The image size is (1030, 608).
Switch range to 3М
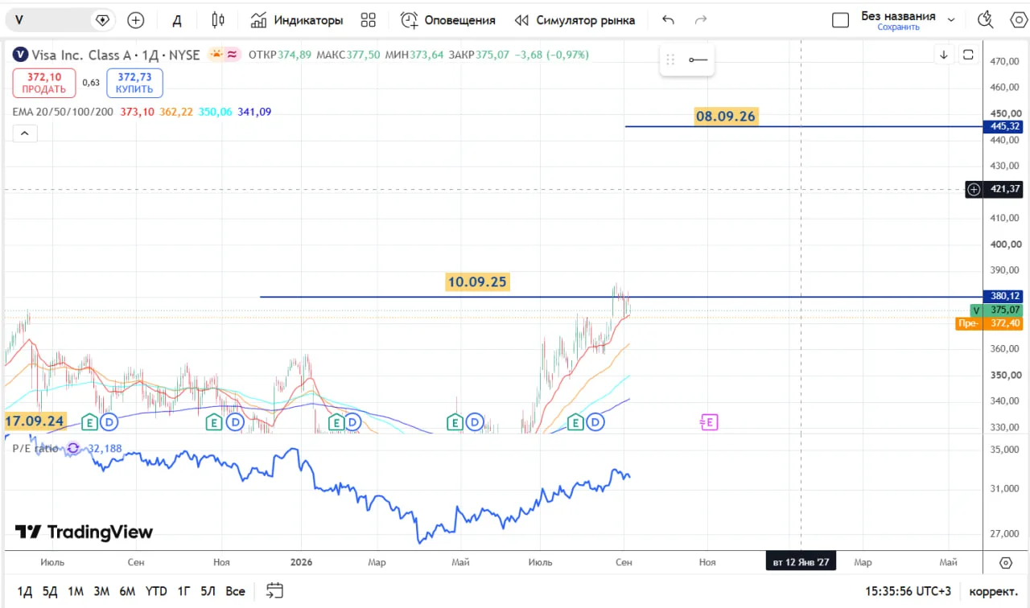(101, 591)
